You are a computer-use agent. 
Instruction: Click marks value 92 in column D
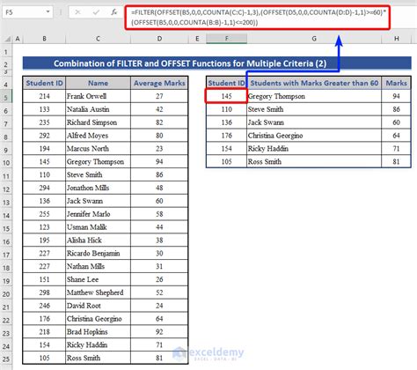(x=159, y=331)
